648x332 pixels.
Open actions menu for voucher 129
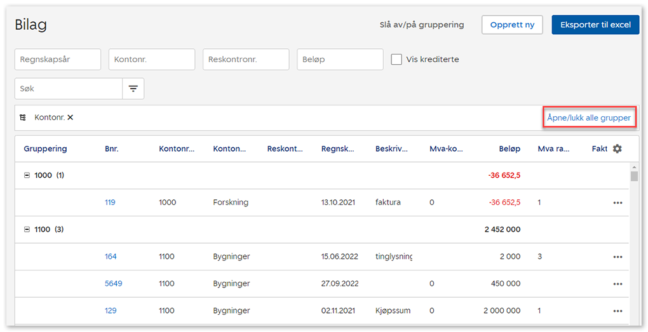click(617, 311)
